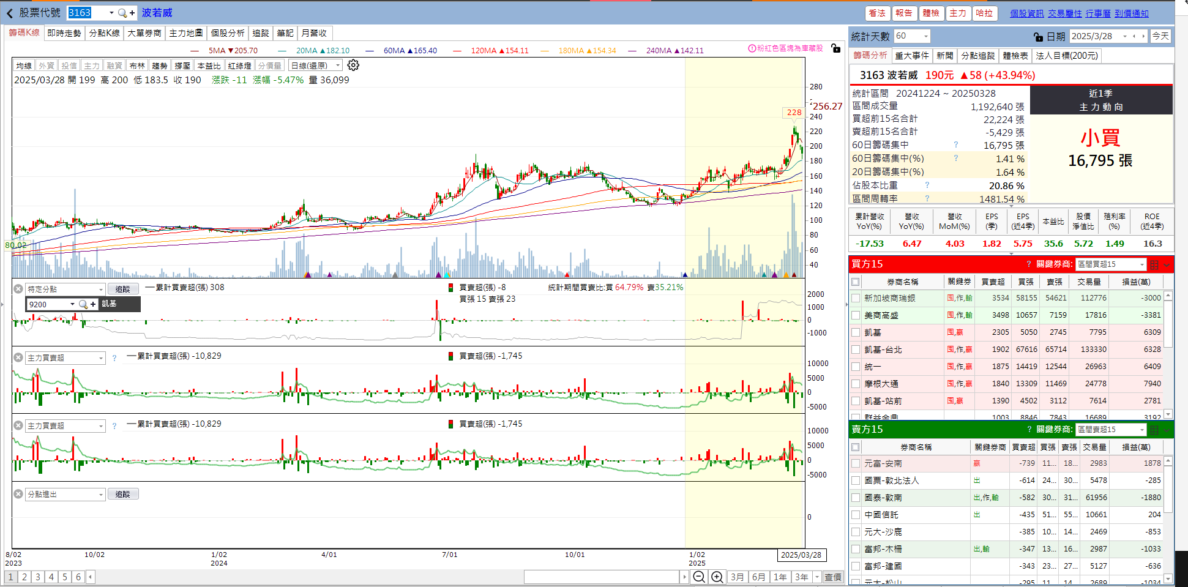Click 追蹤 button beside 特定分點

(123, 289)
